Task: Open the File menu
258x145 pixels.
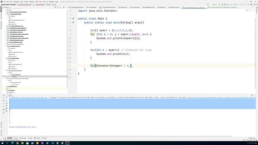Action: tap(4, 2)
